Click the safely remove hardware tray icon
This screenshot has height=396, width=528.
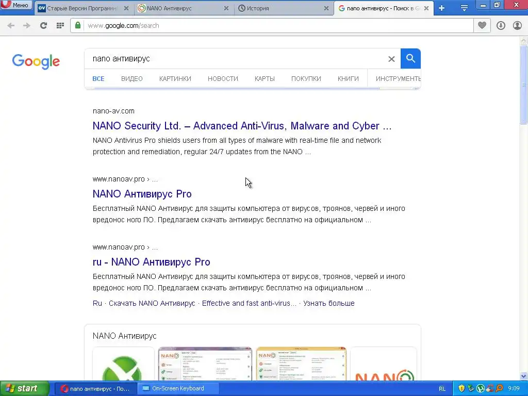[x=471, y=389]
